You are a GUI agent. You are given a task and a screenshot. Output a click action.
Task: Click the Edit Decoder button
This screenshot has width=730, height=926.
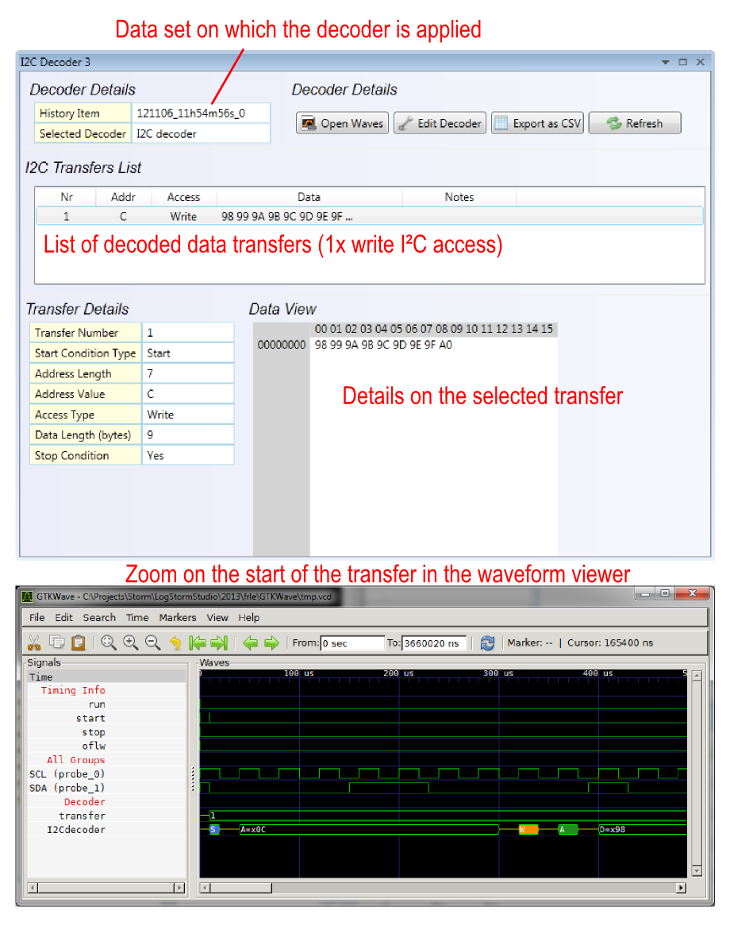point(440,123)
